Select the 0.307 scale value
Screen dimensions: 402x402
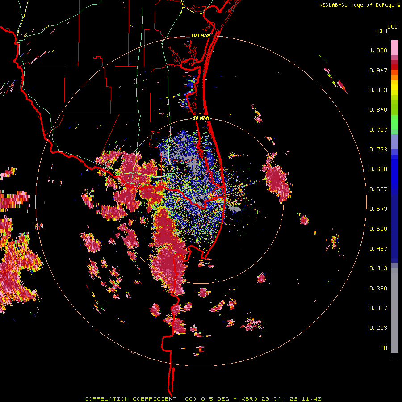378,308
